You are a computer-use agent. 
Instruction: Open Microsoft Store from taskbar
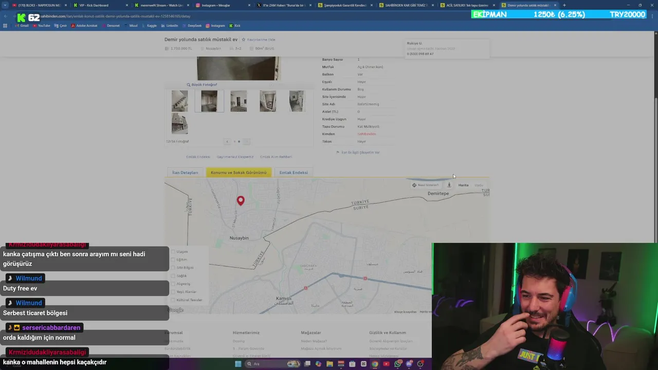pyautogui.click(x=352, y=364)
